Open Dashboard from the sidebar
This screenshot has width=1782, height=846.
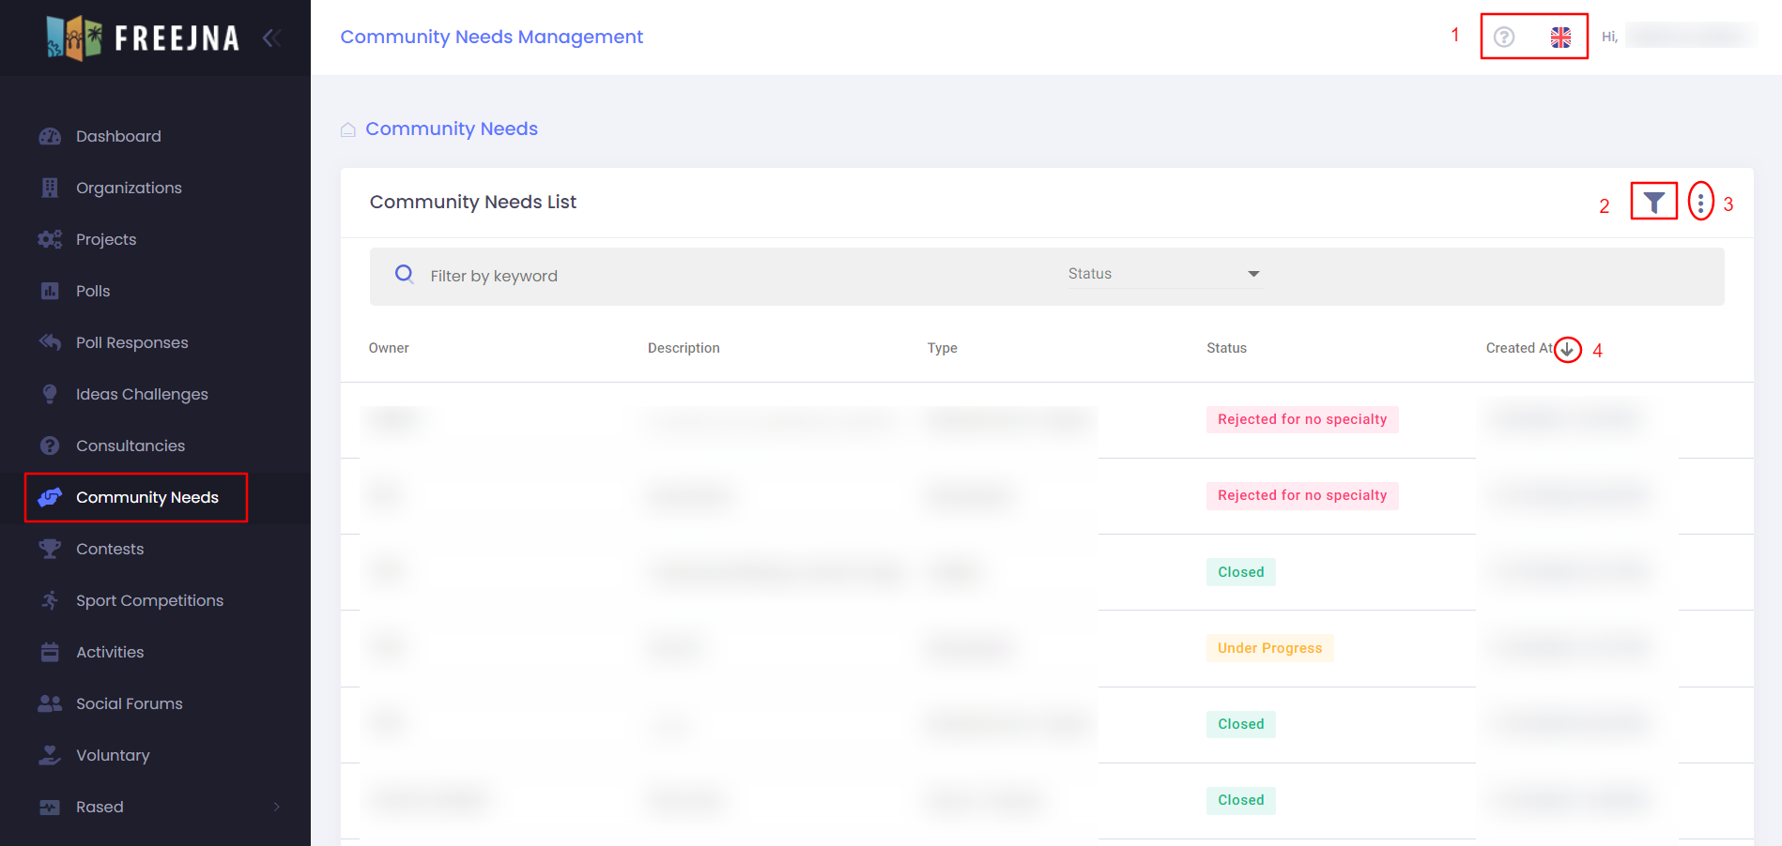click(118, 136)
